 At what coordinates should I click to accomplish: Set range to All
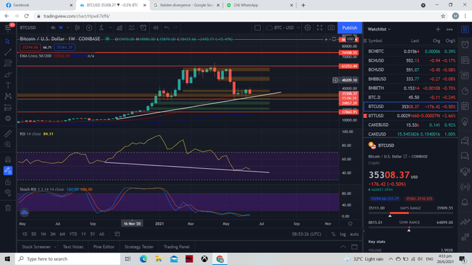(x=102, y=234)
